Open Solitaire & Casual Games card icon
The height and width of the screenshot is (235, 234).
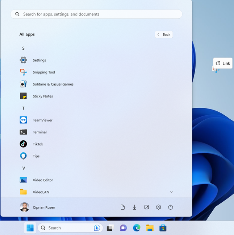pos(23,84)
